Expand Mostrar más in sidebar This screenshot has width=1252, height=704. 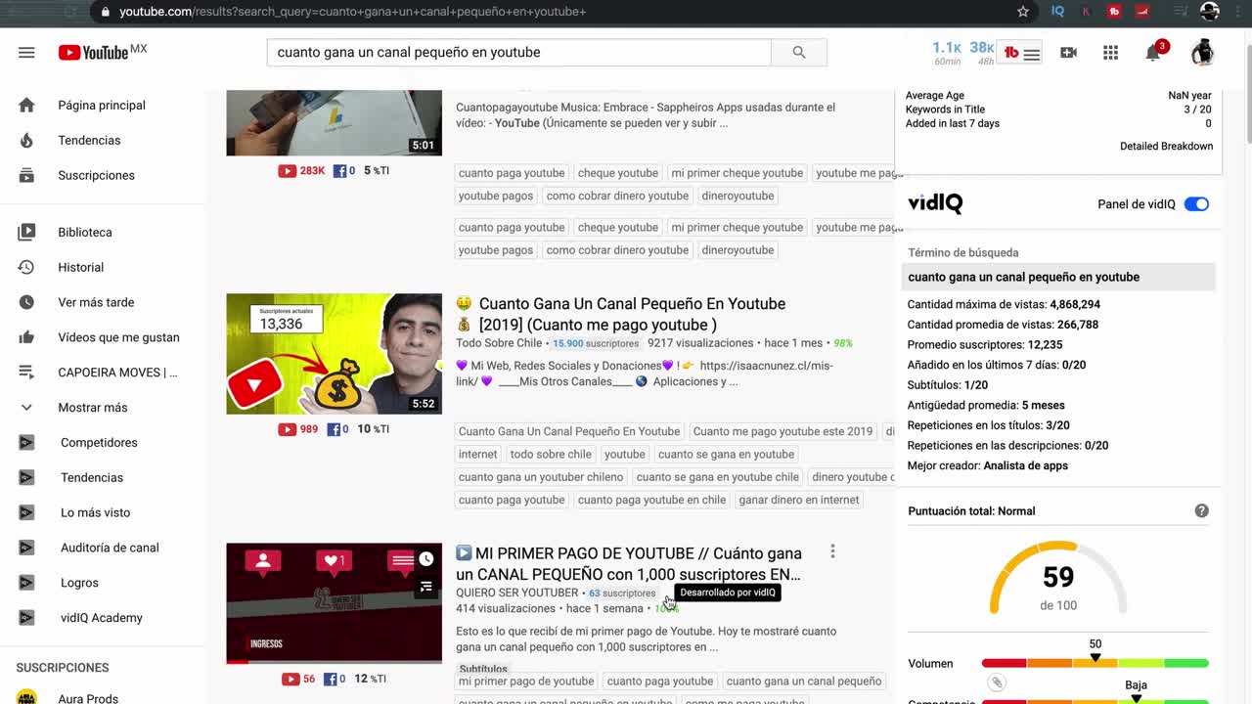tap(93, 408)
